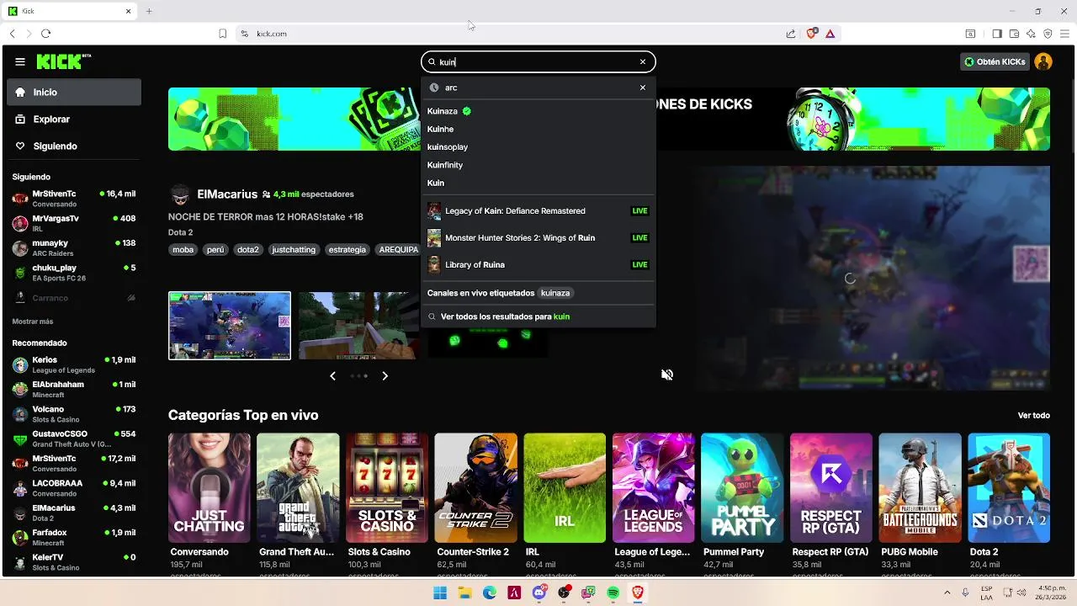
Task: Choose the Kuinfinity suggestion
Action: tap(538, 165)
